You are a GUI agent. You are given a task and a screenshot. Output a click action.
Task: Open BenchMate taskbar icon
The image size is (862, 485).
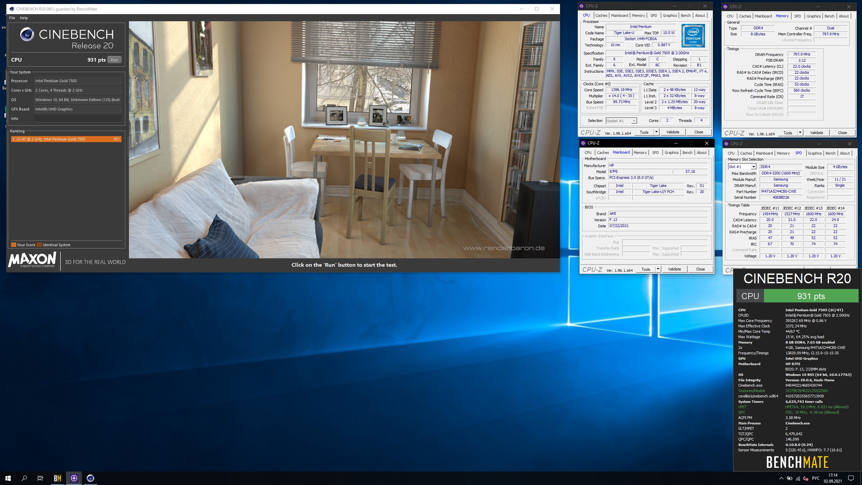tap(58, 478)
